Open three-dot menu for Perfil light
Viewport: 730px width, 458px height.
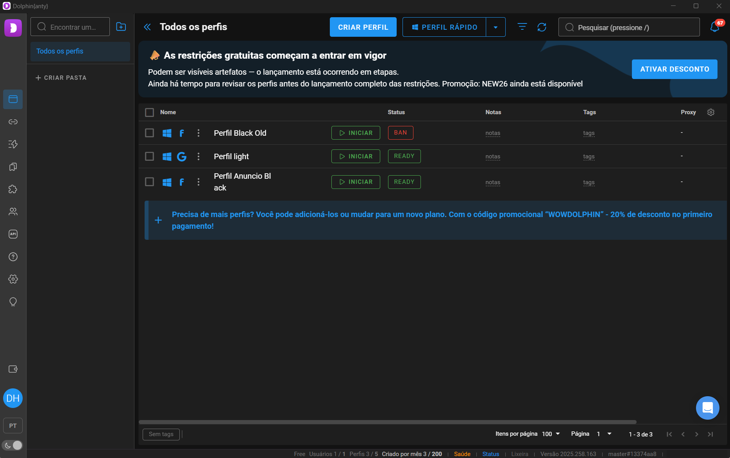tap(199, 156)
